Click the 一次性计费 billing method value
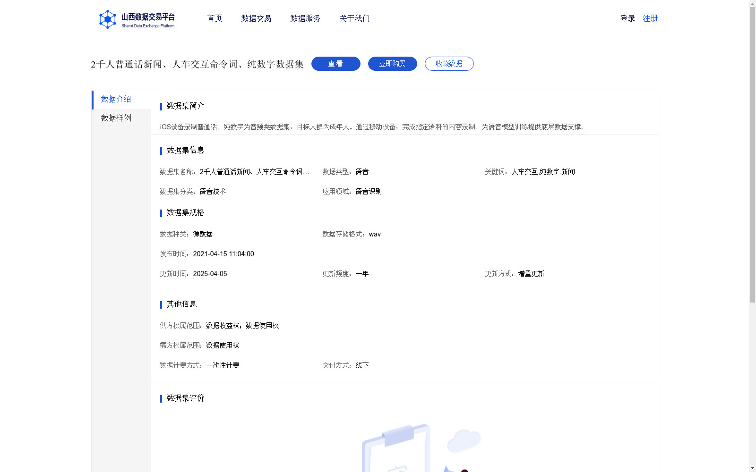756x472 pixels. click(223, 365)
